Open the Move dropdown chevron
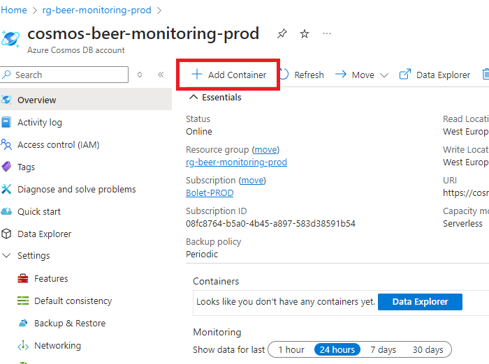The height and width of the screenshot is (364, 489). 384,75
